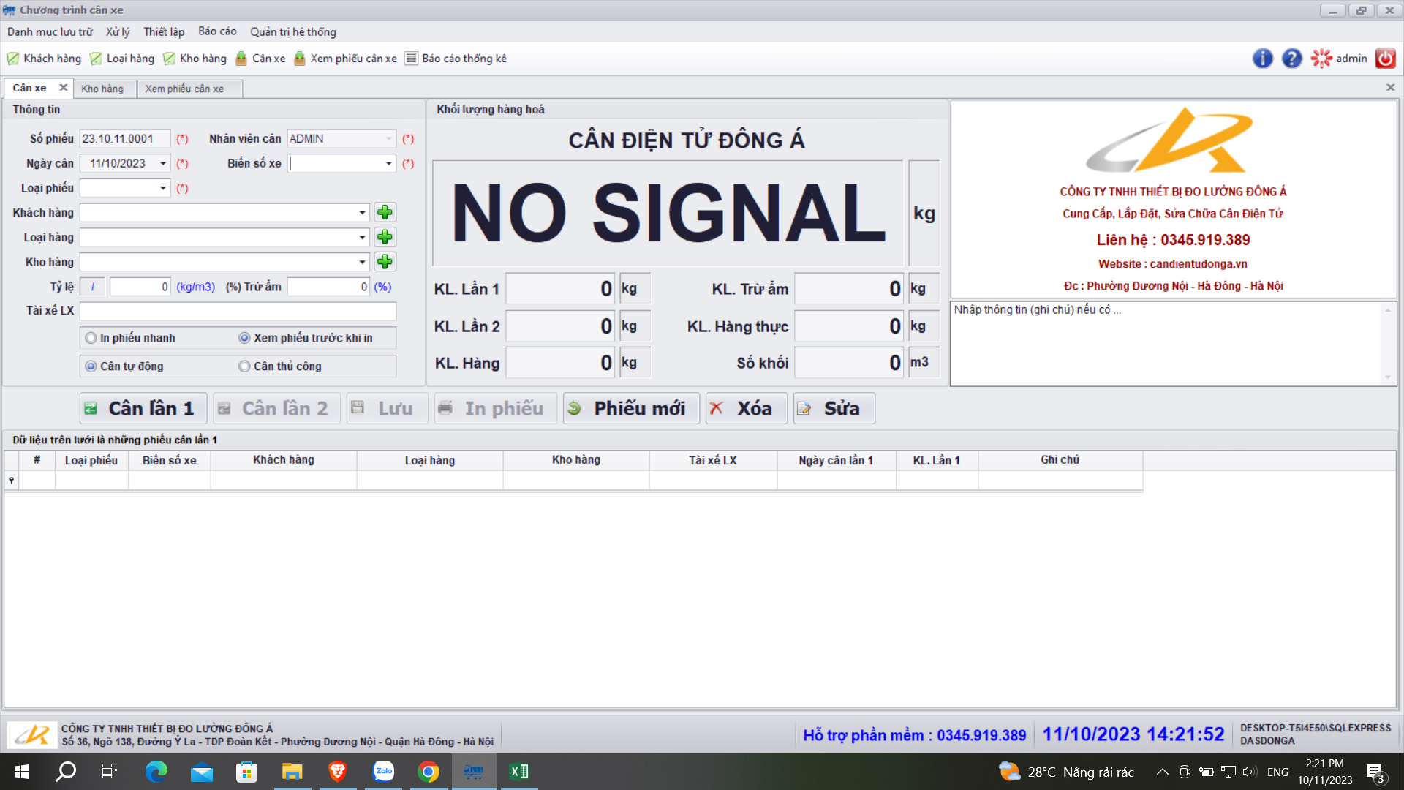Close the Cân xe tab with X
This screenshot has width=1404, height=790.
coord(64,88)
